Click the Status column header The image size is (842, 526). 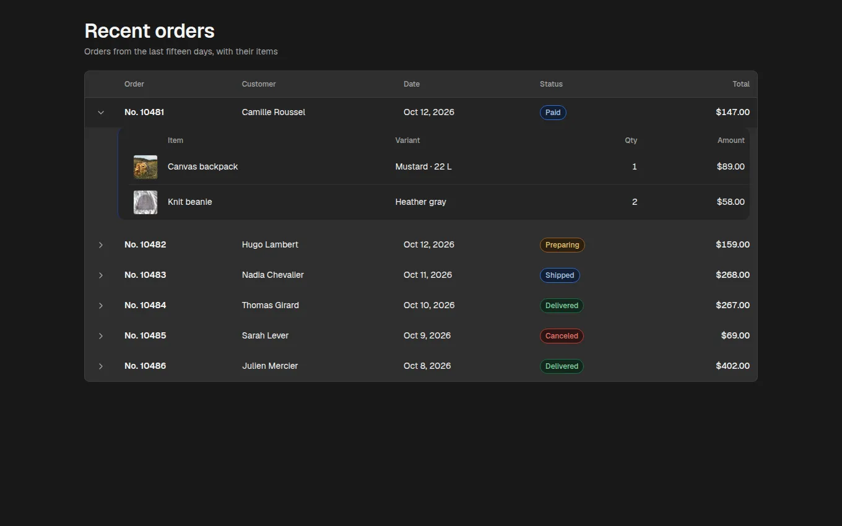[551, 84]
